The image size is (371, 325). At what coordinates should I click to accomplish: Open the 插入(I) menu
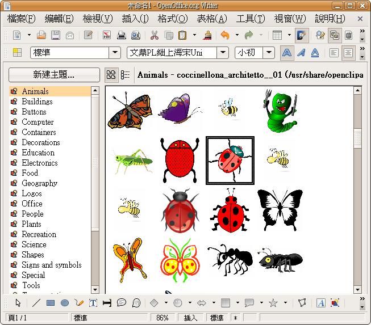135,19
